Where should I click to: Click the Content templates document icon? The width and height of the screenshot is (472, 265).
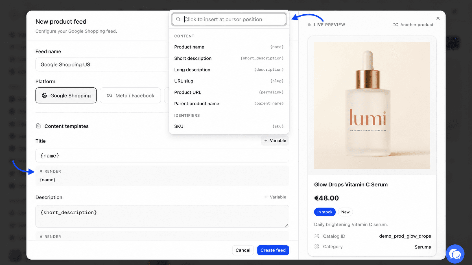[38, 126]
